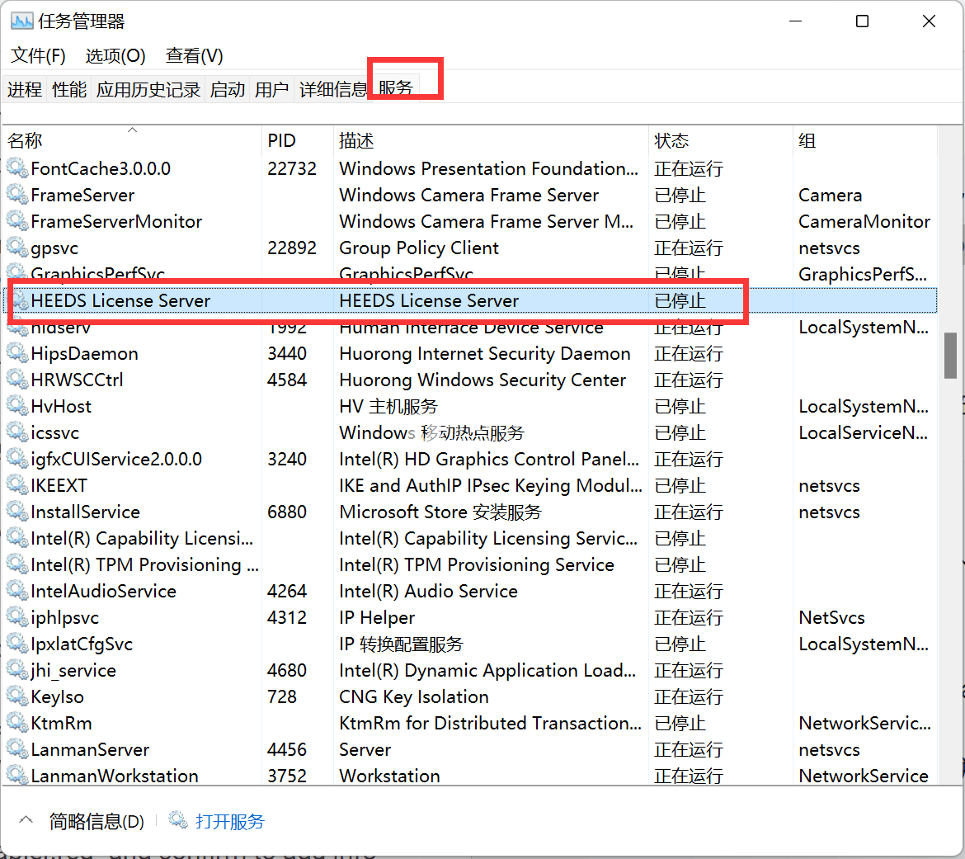Select the IKEEXT service name
965x859 pixels.
coord(59,485)
